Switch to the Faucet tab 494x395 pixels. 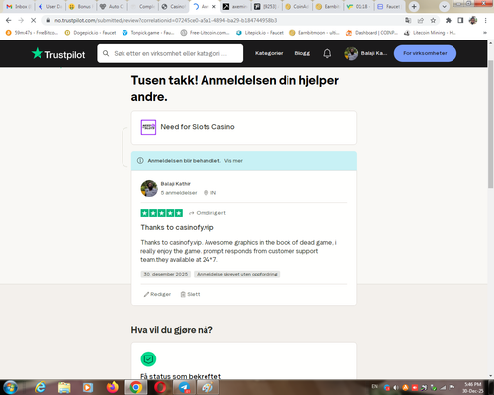[x=390, y=6]
